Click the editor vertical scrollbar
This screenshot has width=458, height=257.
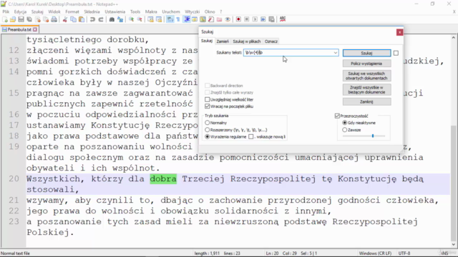coord(453,141)
